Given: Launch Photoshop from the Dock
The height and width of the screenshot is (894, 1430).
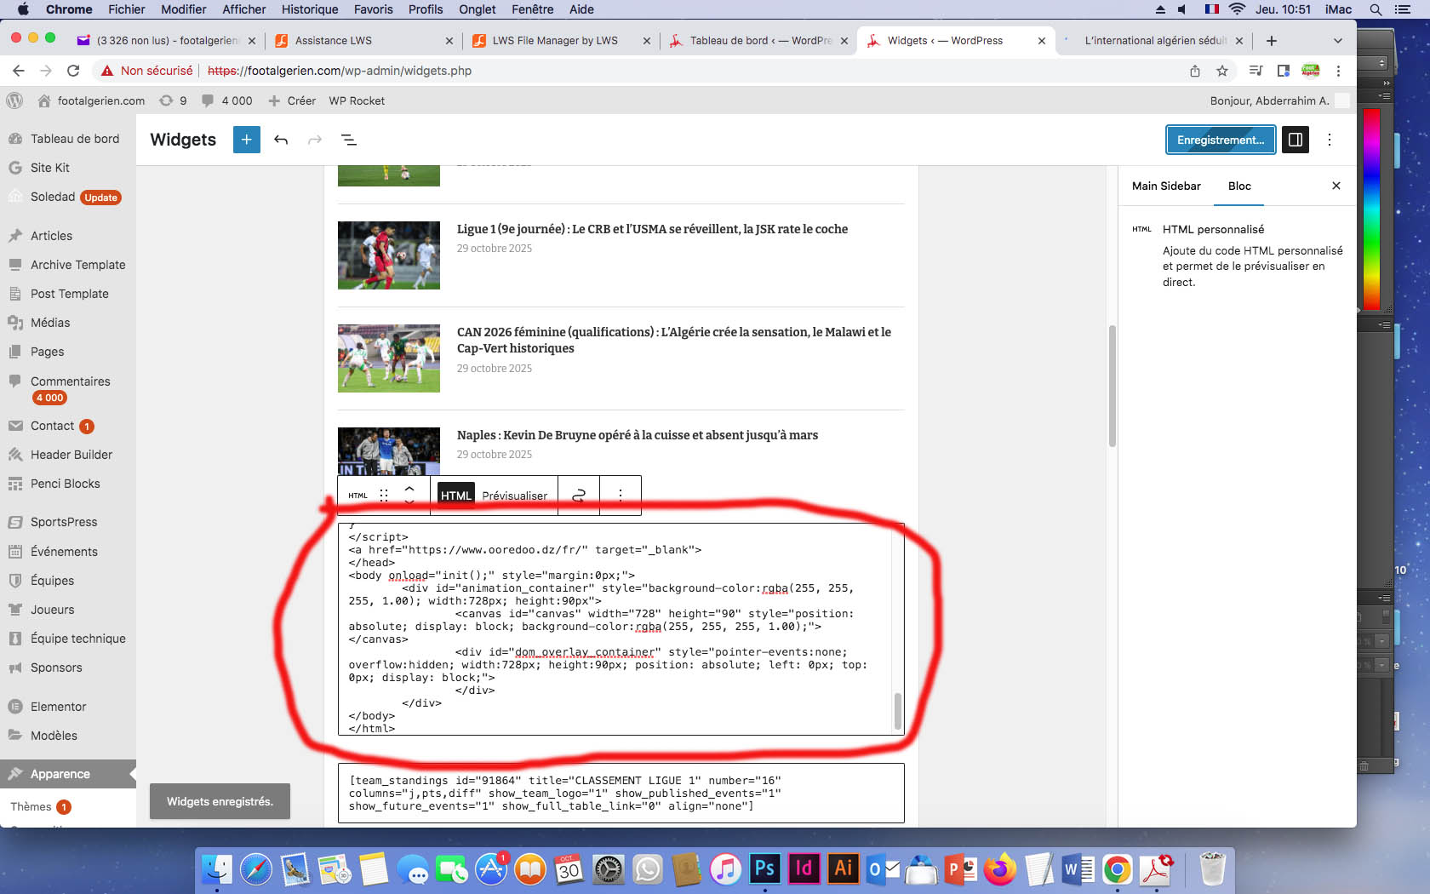Looking at the screenshot, I should click(x=764, y=868).
